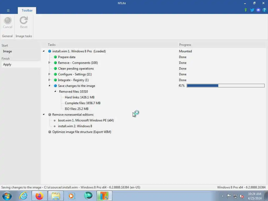Select Optimize image file structure row
Viewport: 268px width, 201px height.
[x=82, y=132]
